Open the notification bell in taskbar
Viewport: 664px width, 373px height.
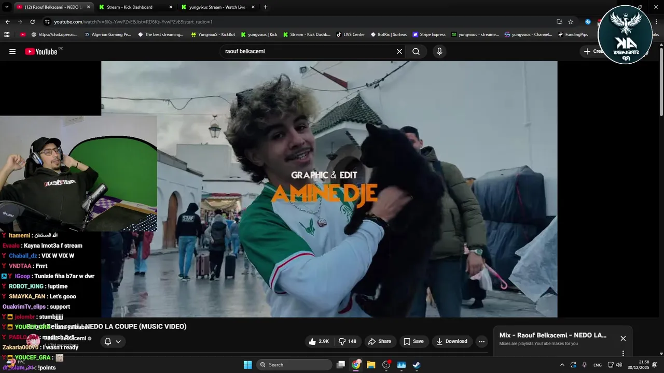point(655,365)
